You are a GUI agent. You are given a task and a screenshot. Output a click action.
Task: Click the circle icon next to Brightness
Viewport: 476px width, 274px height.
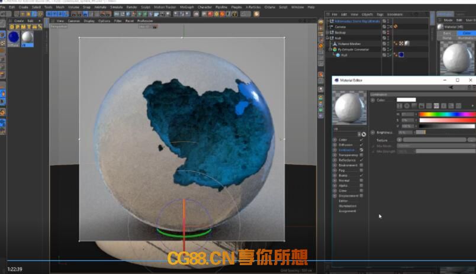point(373,133)
